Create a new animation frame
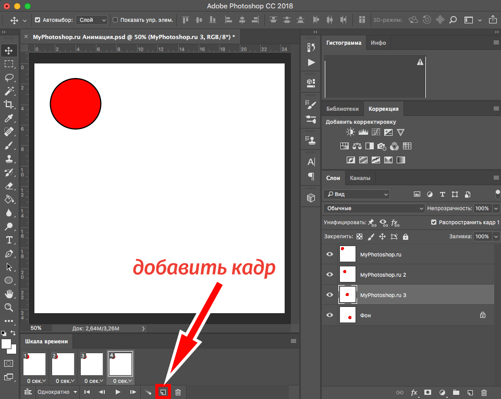The width and height of the screenshot is (501, 399). coord(163,392)
